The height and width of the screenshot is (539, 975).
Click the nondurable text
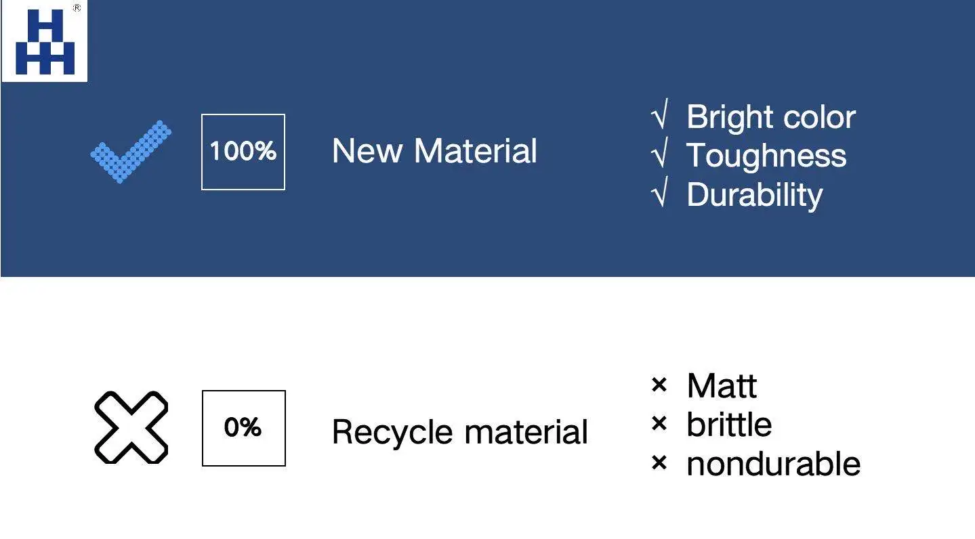pos(773,464)
